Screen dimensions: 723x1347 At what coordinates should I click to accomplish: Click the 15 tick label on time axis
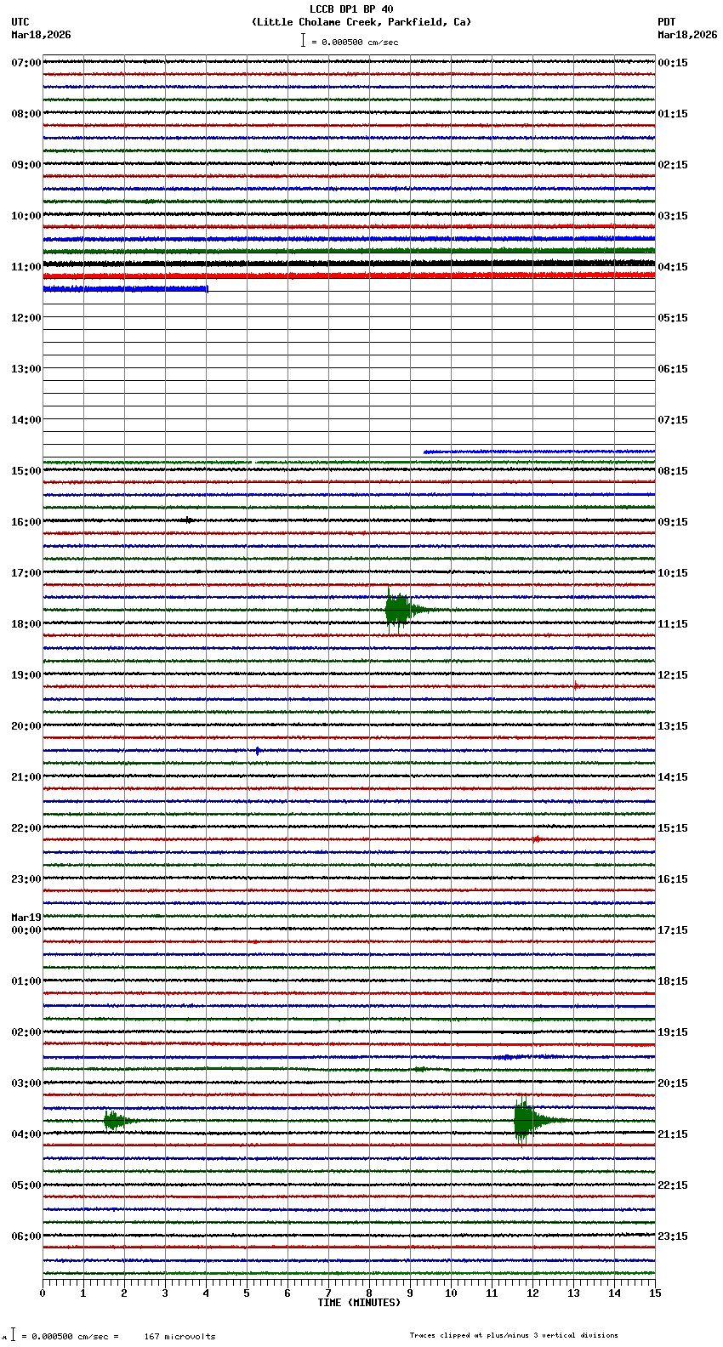point(655,1293)
